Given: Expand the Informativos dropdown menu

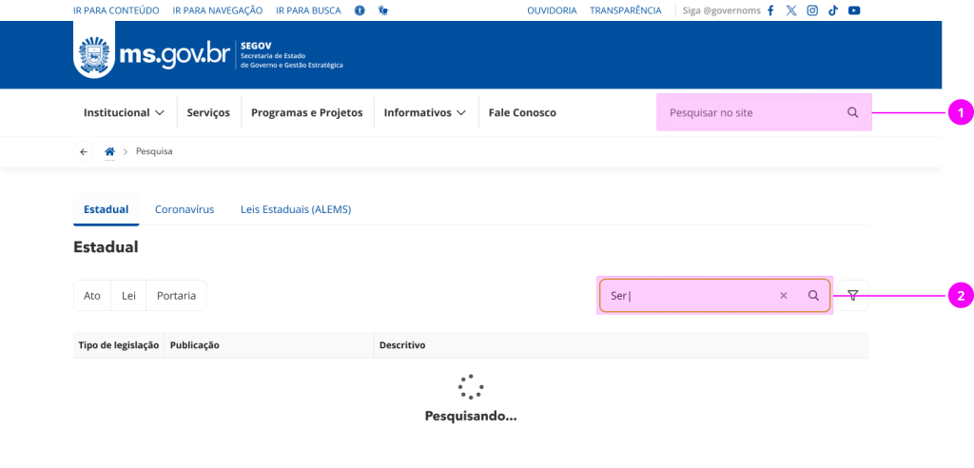Looking at the screenshot, I should (424, 112).
